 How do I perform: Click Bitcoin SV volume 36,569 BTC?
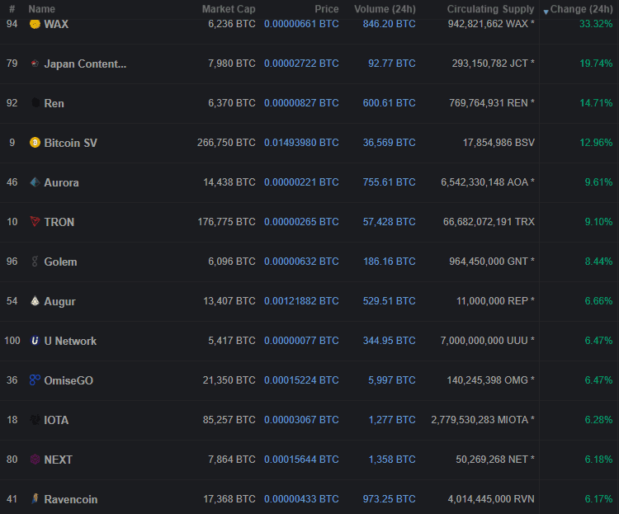coord(389,142)
